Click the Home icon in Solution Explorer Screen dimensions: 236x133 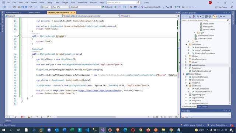[x=190, y=16]
